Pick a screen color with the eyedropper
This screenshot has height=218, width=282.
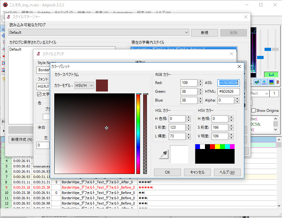pyautogui.click(x=164, y=154)
